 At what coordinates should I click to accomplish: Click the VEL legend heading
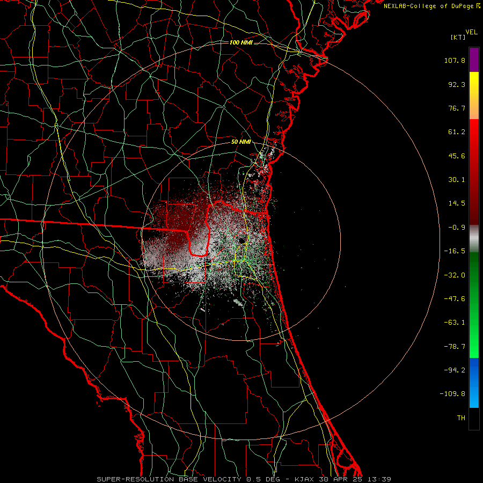pyautogui.click(x=471, y=32)
